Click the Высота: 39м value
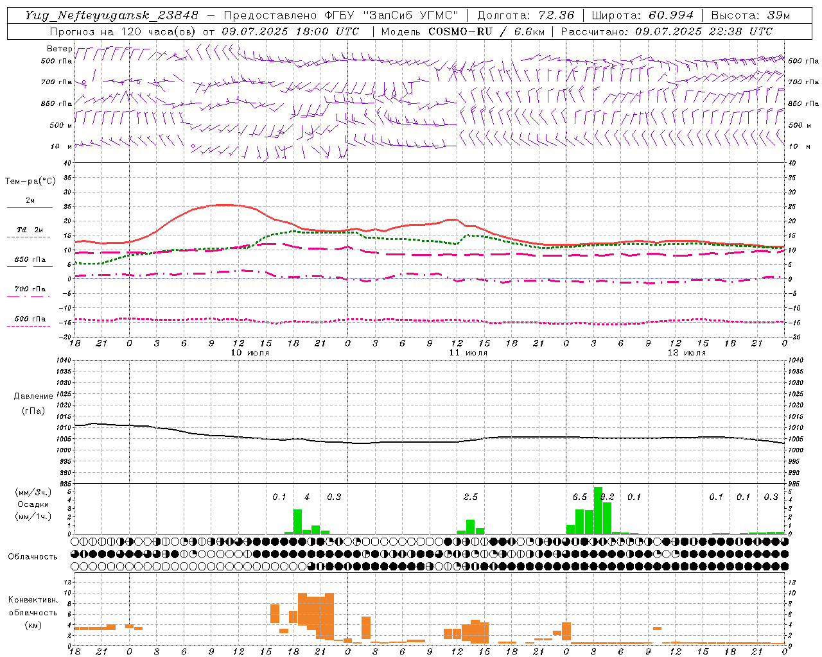 click(x=751, y=15)
